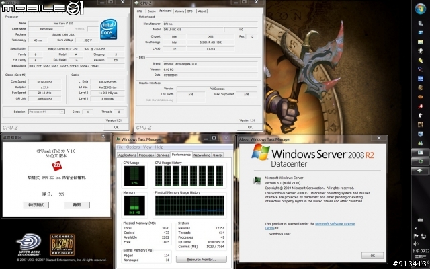Open the About tab in CPU-Z
Viewport: 430px width, 269px height.
pyautogui.click(x=202, y=11)
